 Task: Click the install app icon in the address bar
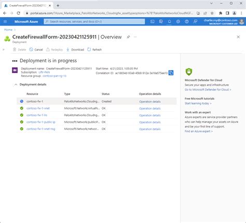[198, 13]
